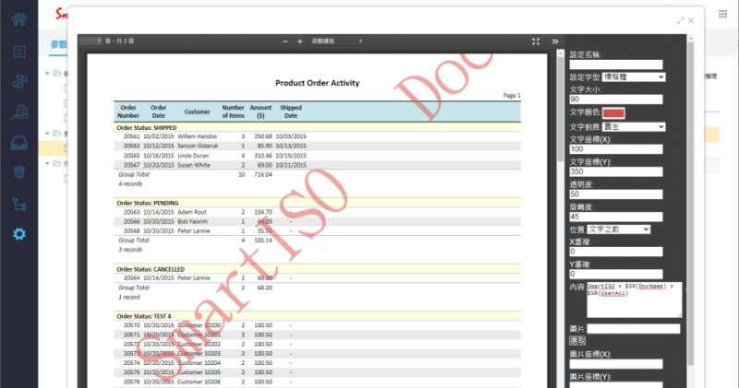Open the document list sidebar icon
This screenshot has height=388, width=739.
click(x=19, y=52)
